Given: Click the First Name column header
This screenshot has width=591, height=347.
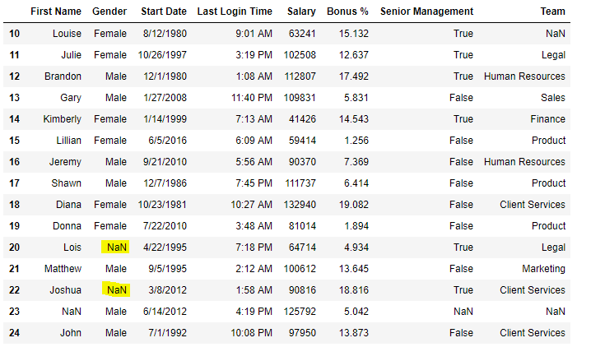Looking at the screenshot, I should pos(56,12).
